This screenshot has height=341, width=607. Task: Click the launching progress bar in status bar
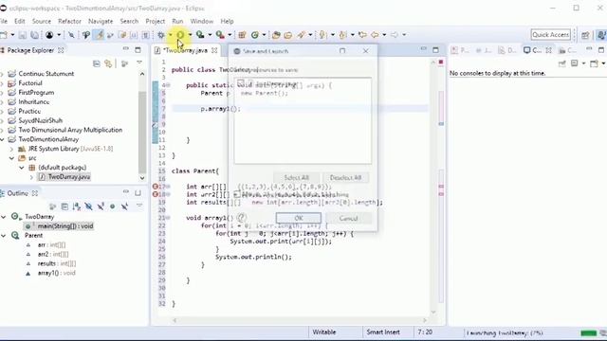588,332
